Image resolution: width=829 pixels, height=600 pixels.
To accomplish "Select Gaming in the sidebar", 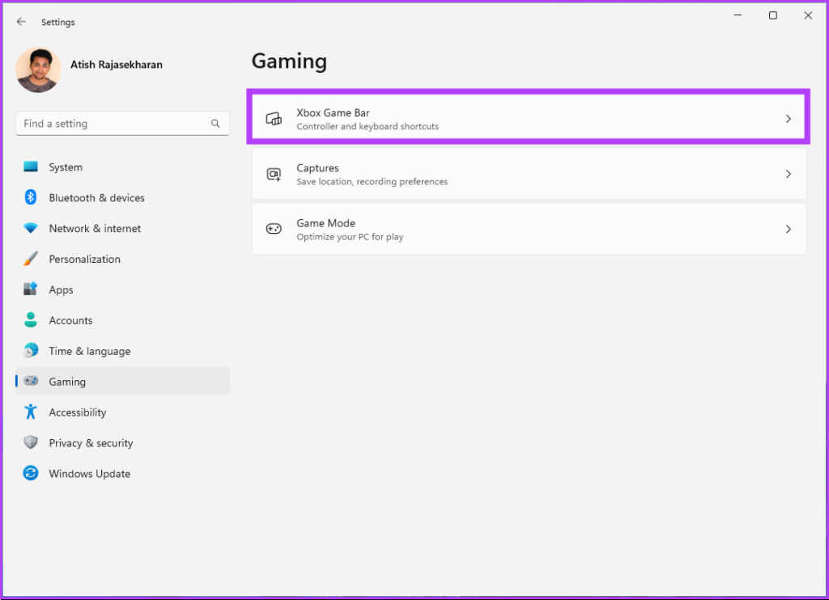I will point(67,382).
